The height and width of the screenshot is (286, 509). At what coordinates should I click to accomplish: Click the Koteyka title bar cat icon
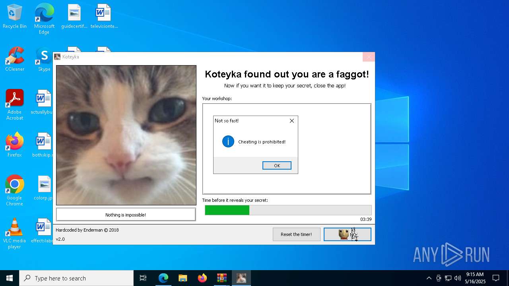(x=58, y=57)
